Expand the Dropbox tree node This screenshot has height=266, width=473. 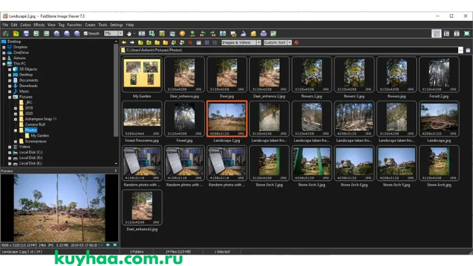pyautogui.click(x=4, y=47)
